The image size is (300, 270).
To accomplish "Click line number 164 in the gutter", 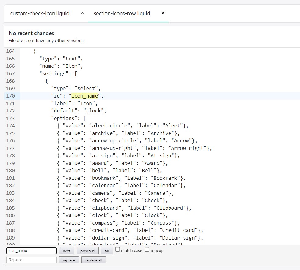I will [x=10, y=51].
